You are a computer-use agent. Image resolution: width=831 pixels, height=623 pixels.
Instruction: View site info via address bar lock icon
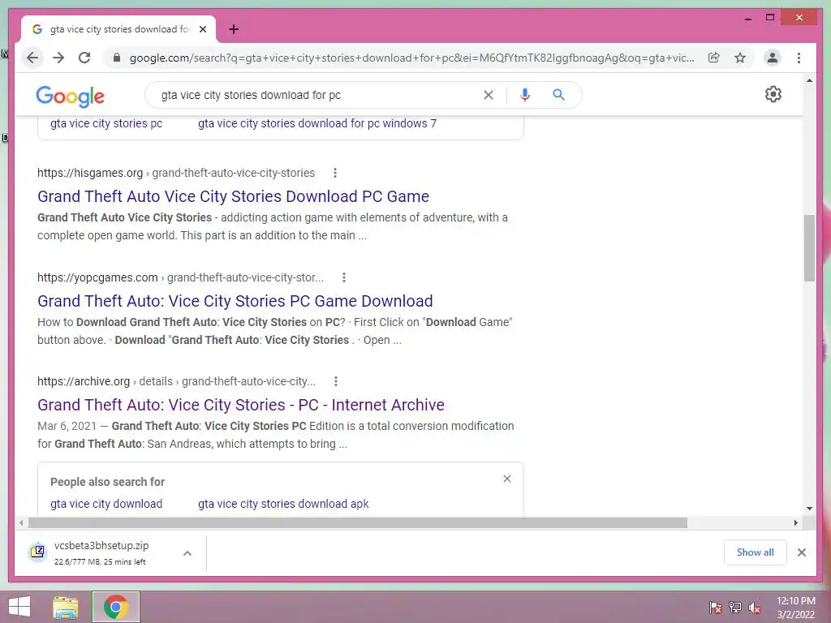117,58
